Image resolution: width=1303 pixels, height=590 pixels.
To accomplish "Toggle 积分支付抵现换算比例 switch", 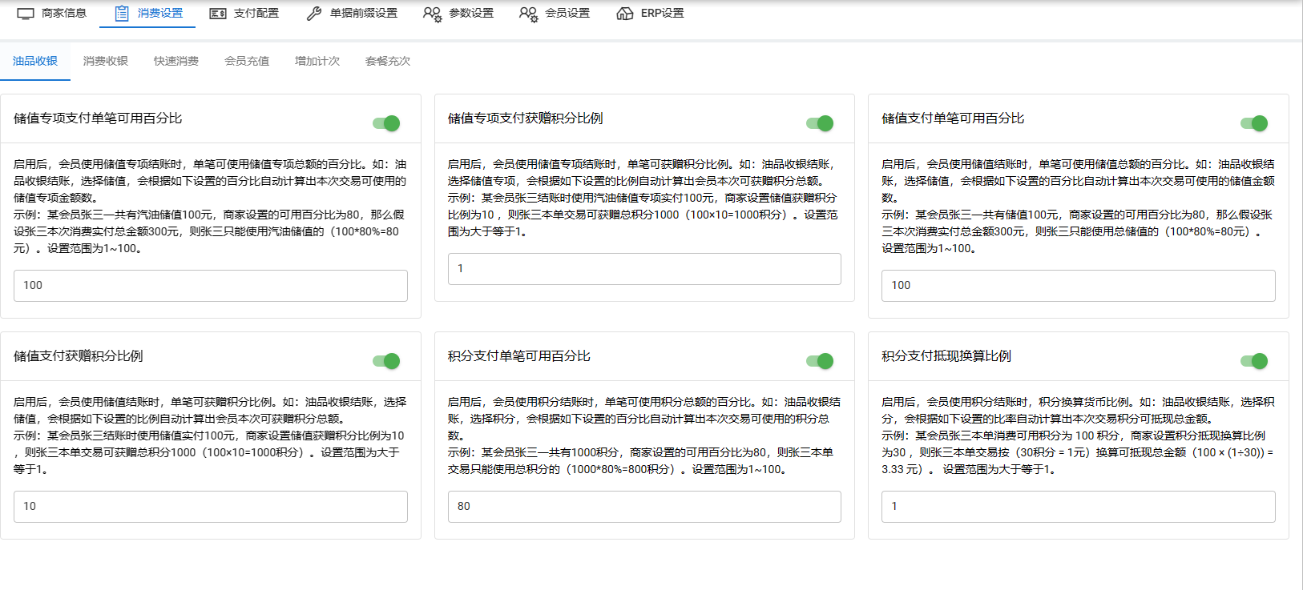I will tap(1254, 361).
